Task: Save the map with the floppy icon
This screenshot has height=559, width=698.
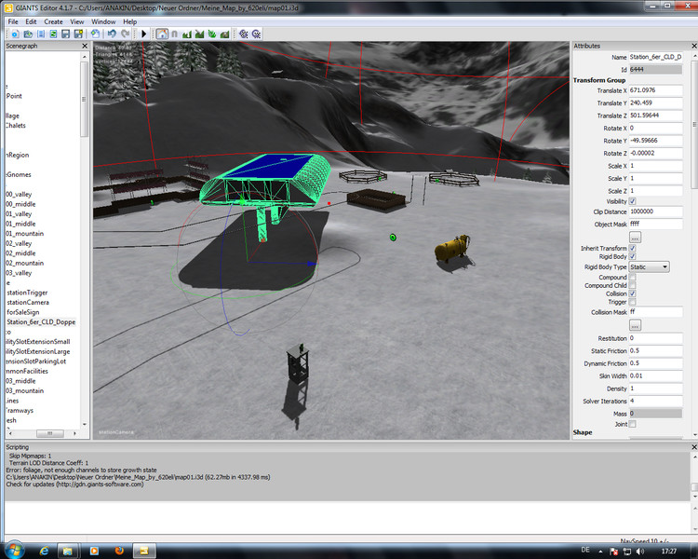Action: coord(66,34)
